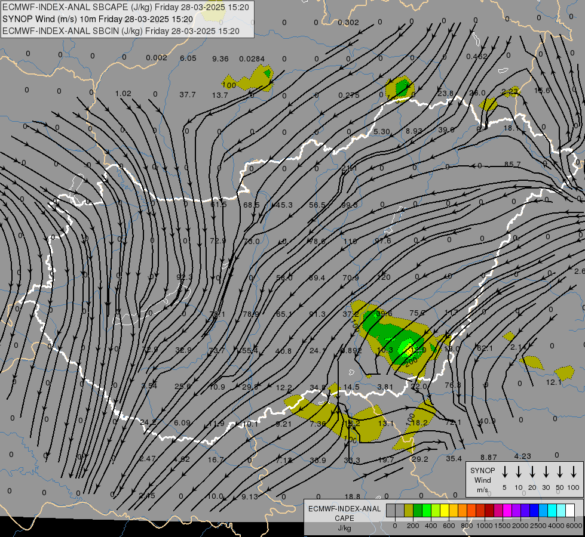Click the SBCAPE title line at top
This screenshot has height=537, width=585.
125,7
